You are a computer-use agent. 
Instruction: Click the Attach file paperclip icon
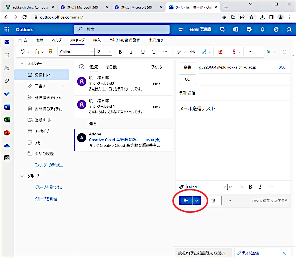tap(179, 52)
